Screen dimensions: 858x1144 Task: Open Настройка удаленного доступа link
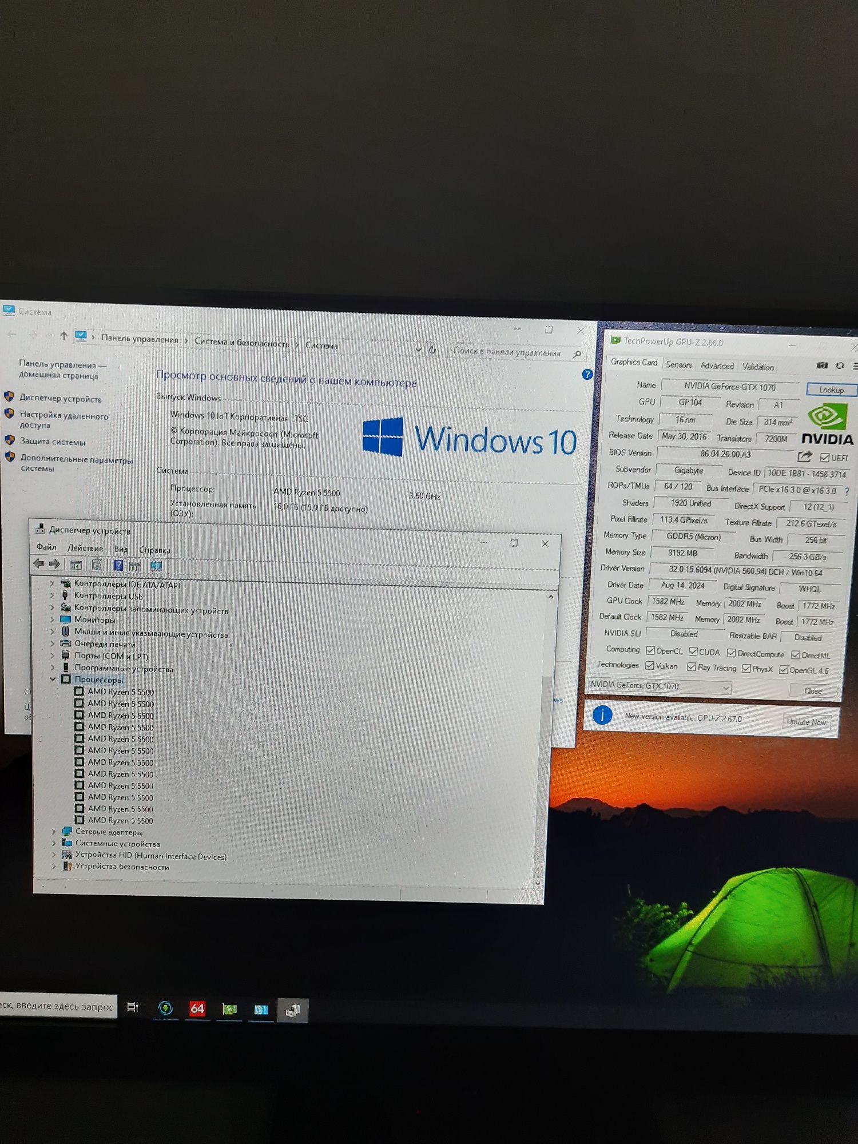coord(64,420)
